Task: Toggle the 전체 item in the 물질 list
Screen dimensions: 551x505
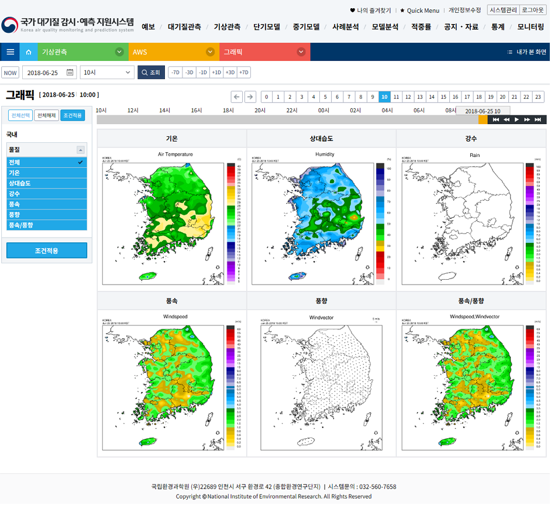Action: [47, 162]
